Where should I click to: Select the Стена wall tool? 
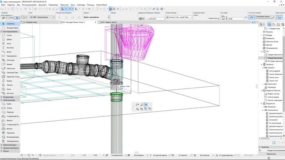pos(10,35)
